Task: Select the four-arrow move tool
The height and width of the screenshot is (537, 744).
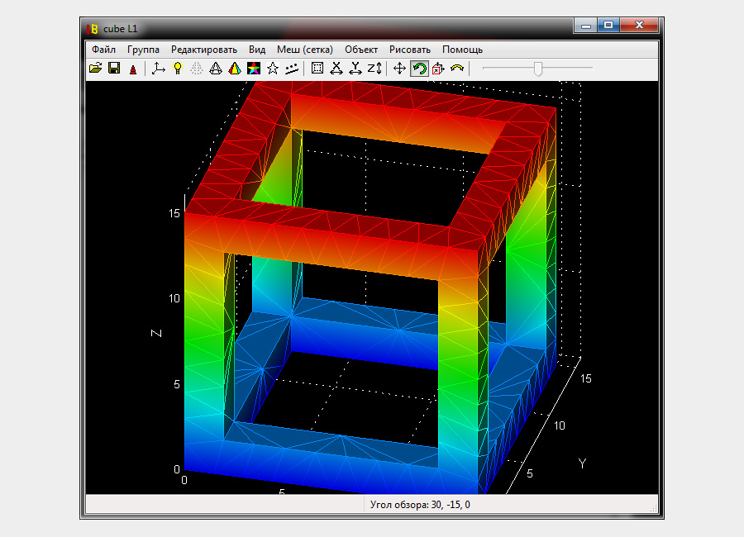Action: pos(400,69)
